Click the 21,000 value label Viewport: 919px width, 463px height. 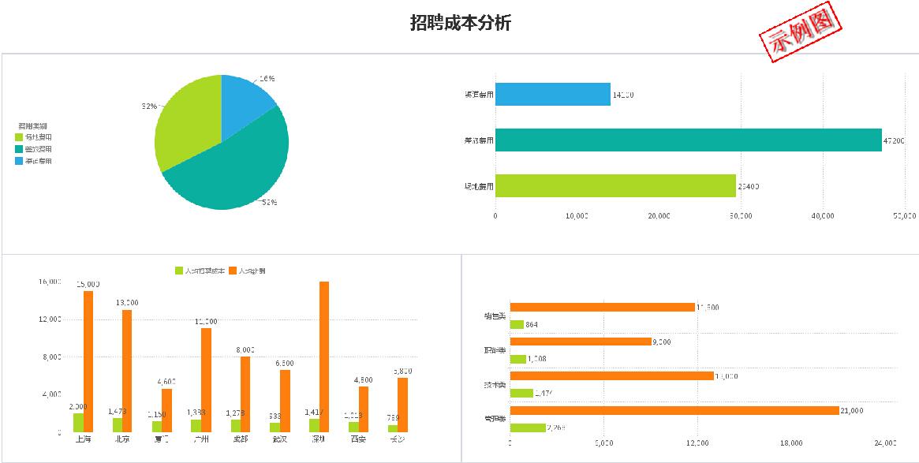853,412
